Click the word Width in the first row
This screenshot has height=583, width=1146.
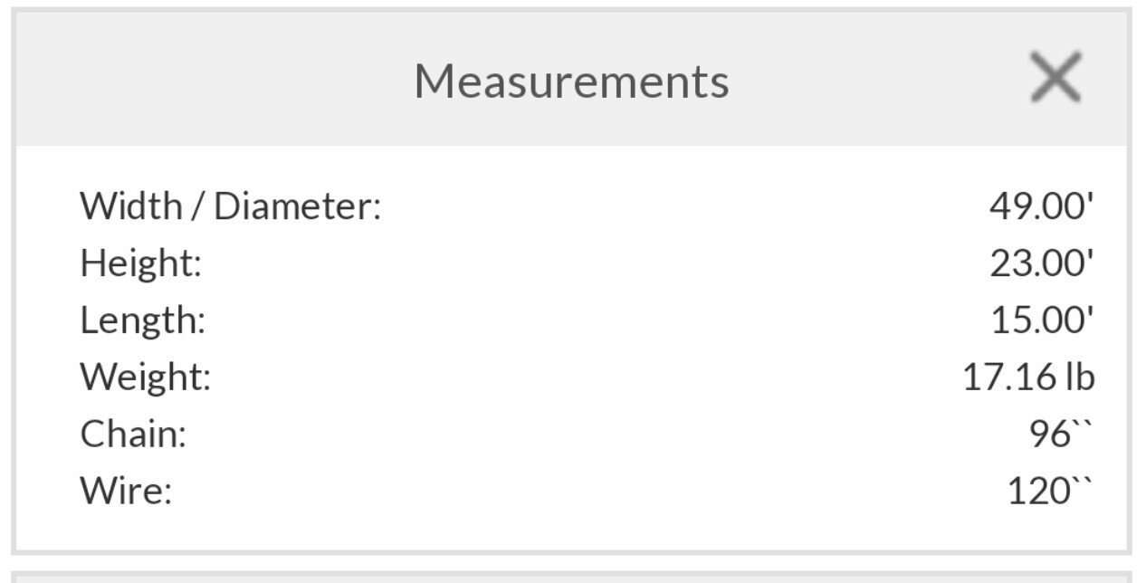click(130, 205)
